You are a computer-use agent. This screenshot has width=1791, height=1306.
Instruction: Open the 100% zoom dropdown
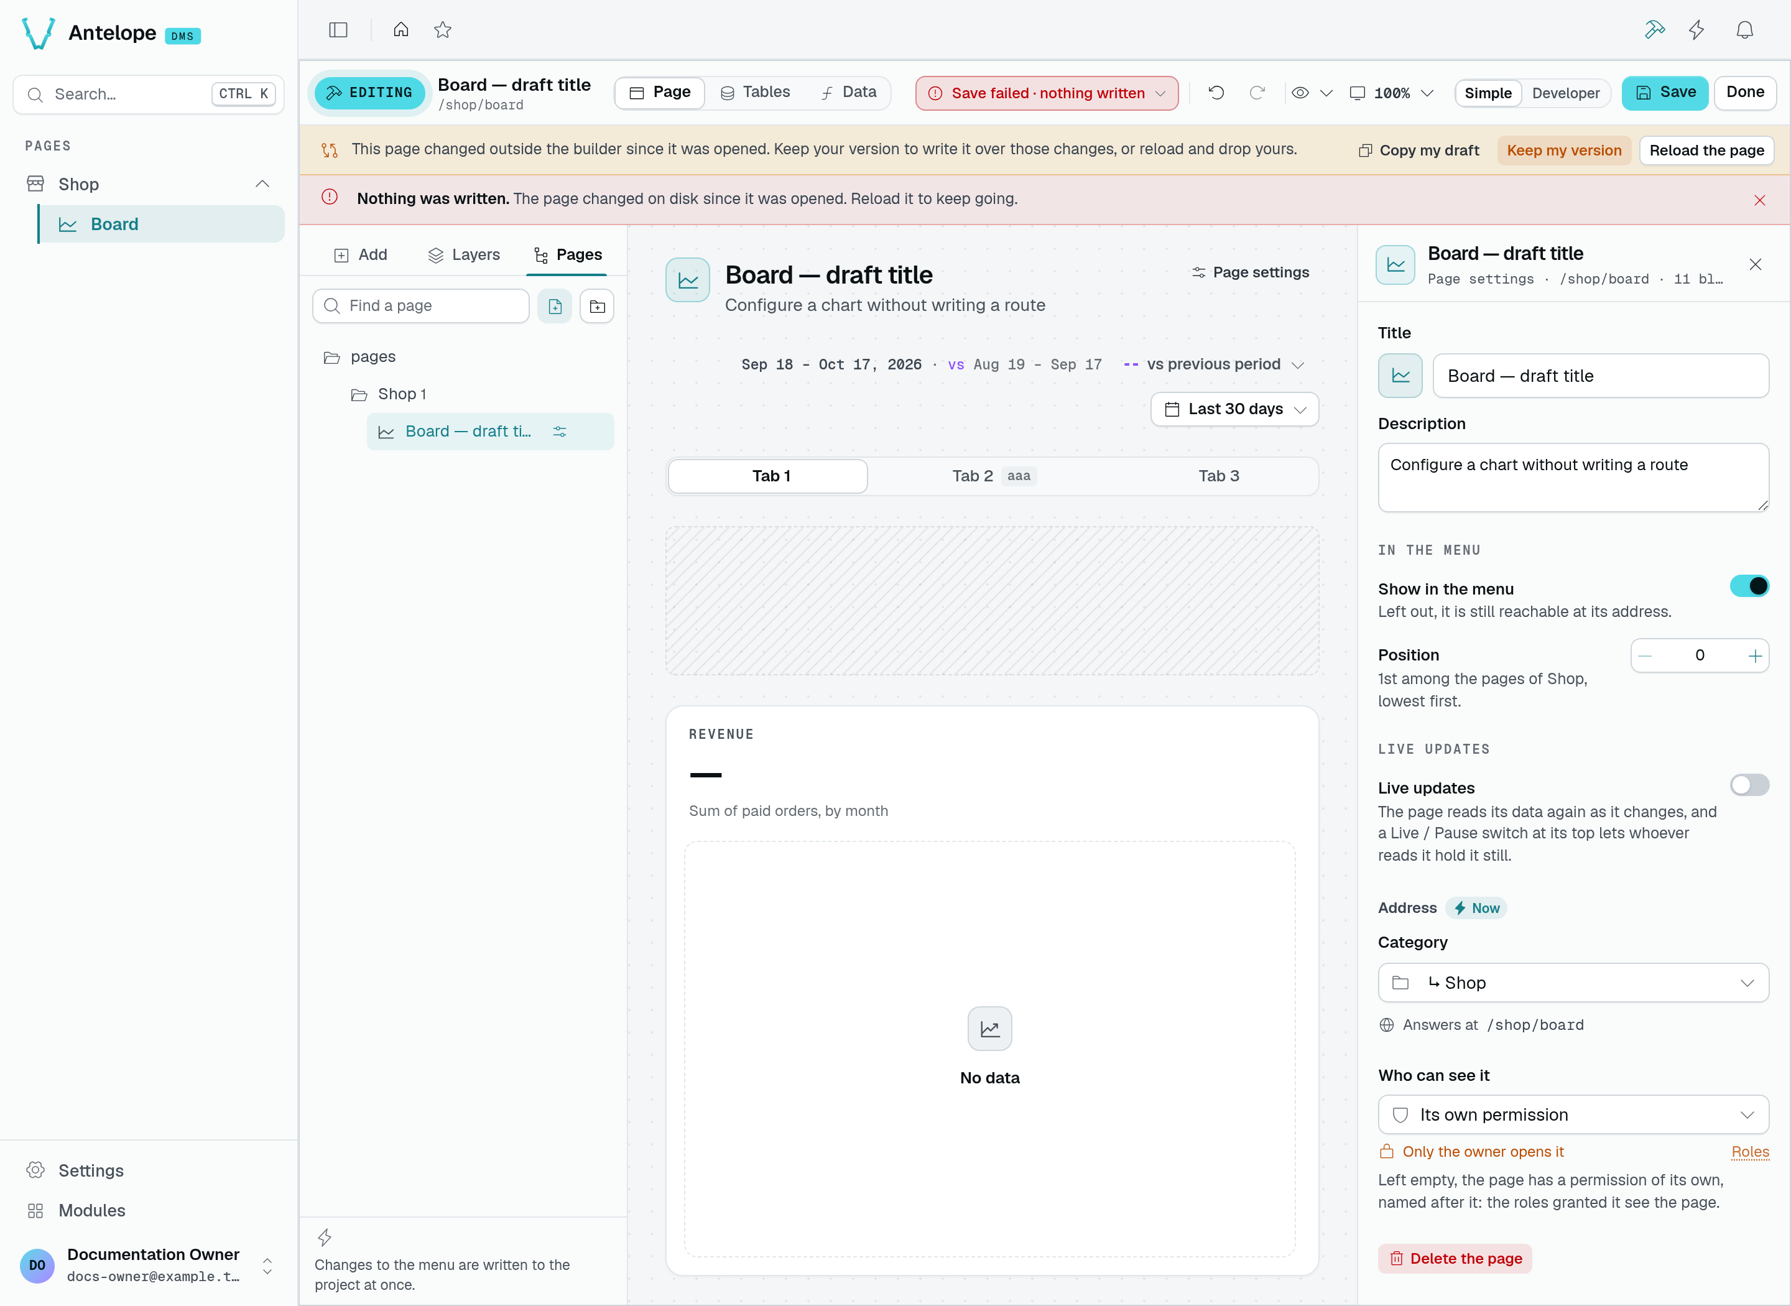(1391, 93)
